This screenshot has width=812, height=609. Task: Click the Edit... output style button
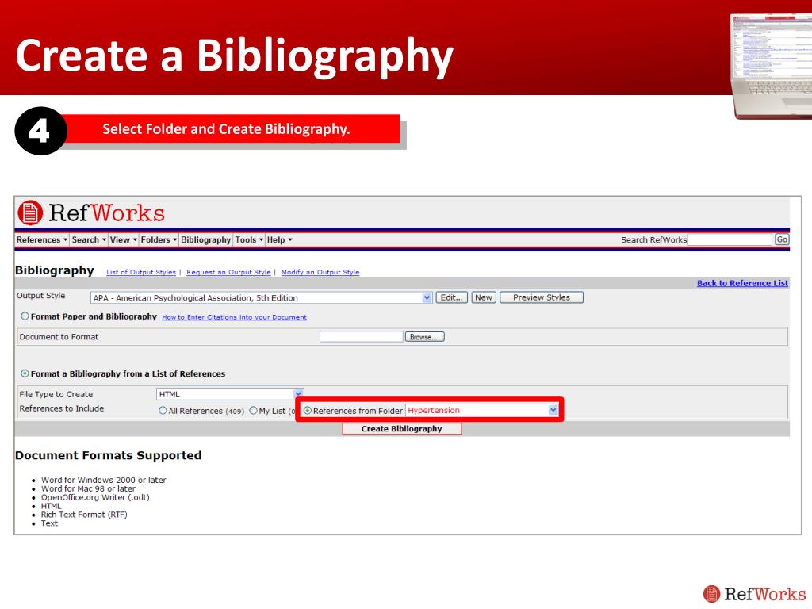pos(451,297)
